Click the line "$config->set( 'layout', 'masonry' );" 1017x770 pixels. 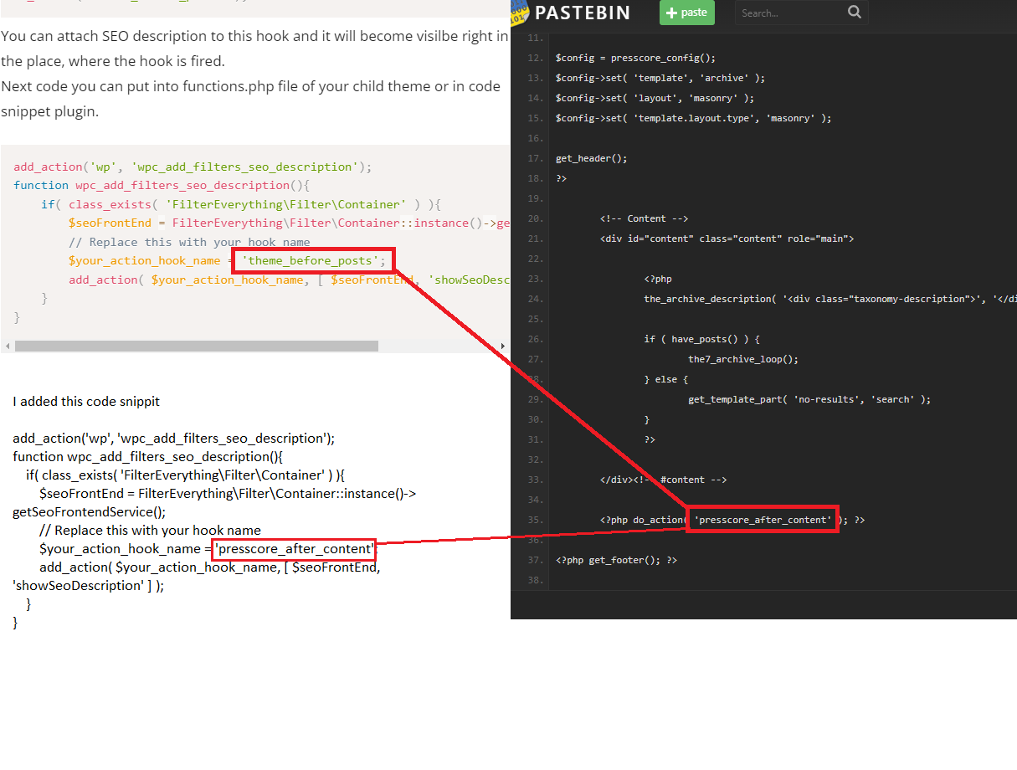655,98
